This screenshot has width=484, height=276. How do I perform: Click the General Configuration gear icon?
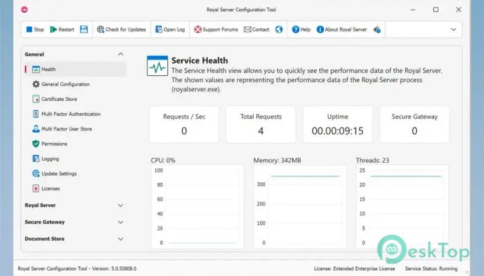point(36,84)
